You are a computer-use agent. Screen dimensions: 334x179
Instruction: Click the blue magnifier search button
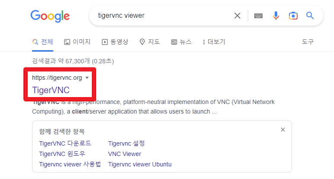click(x=310, y=16)
